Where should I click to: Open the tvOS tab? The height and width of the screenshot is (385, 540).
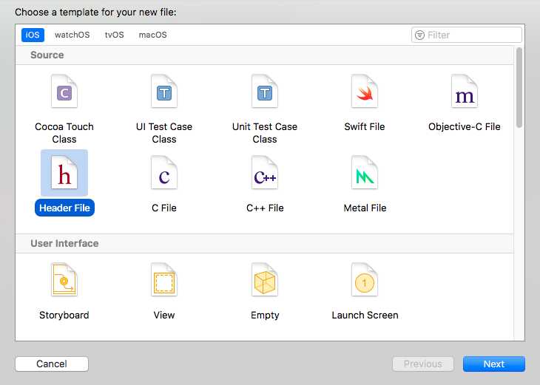point(115,35)
